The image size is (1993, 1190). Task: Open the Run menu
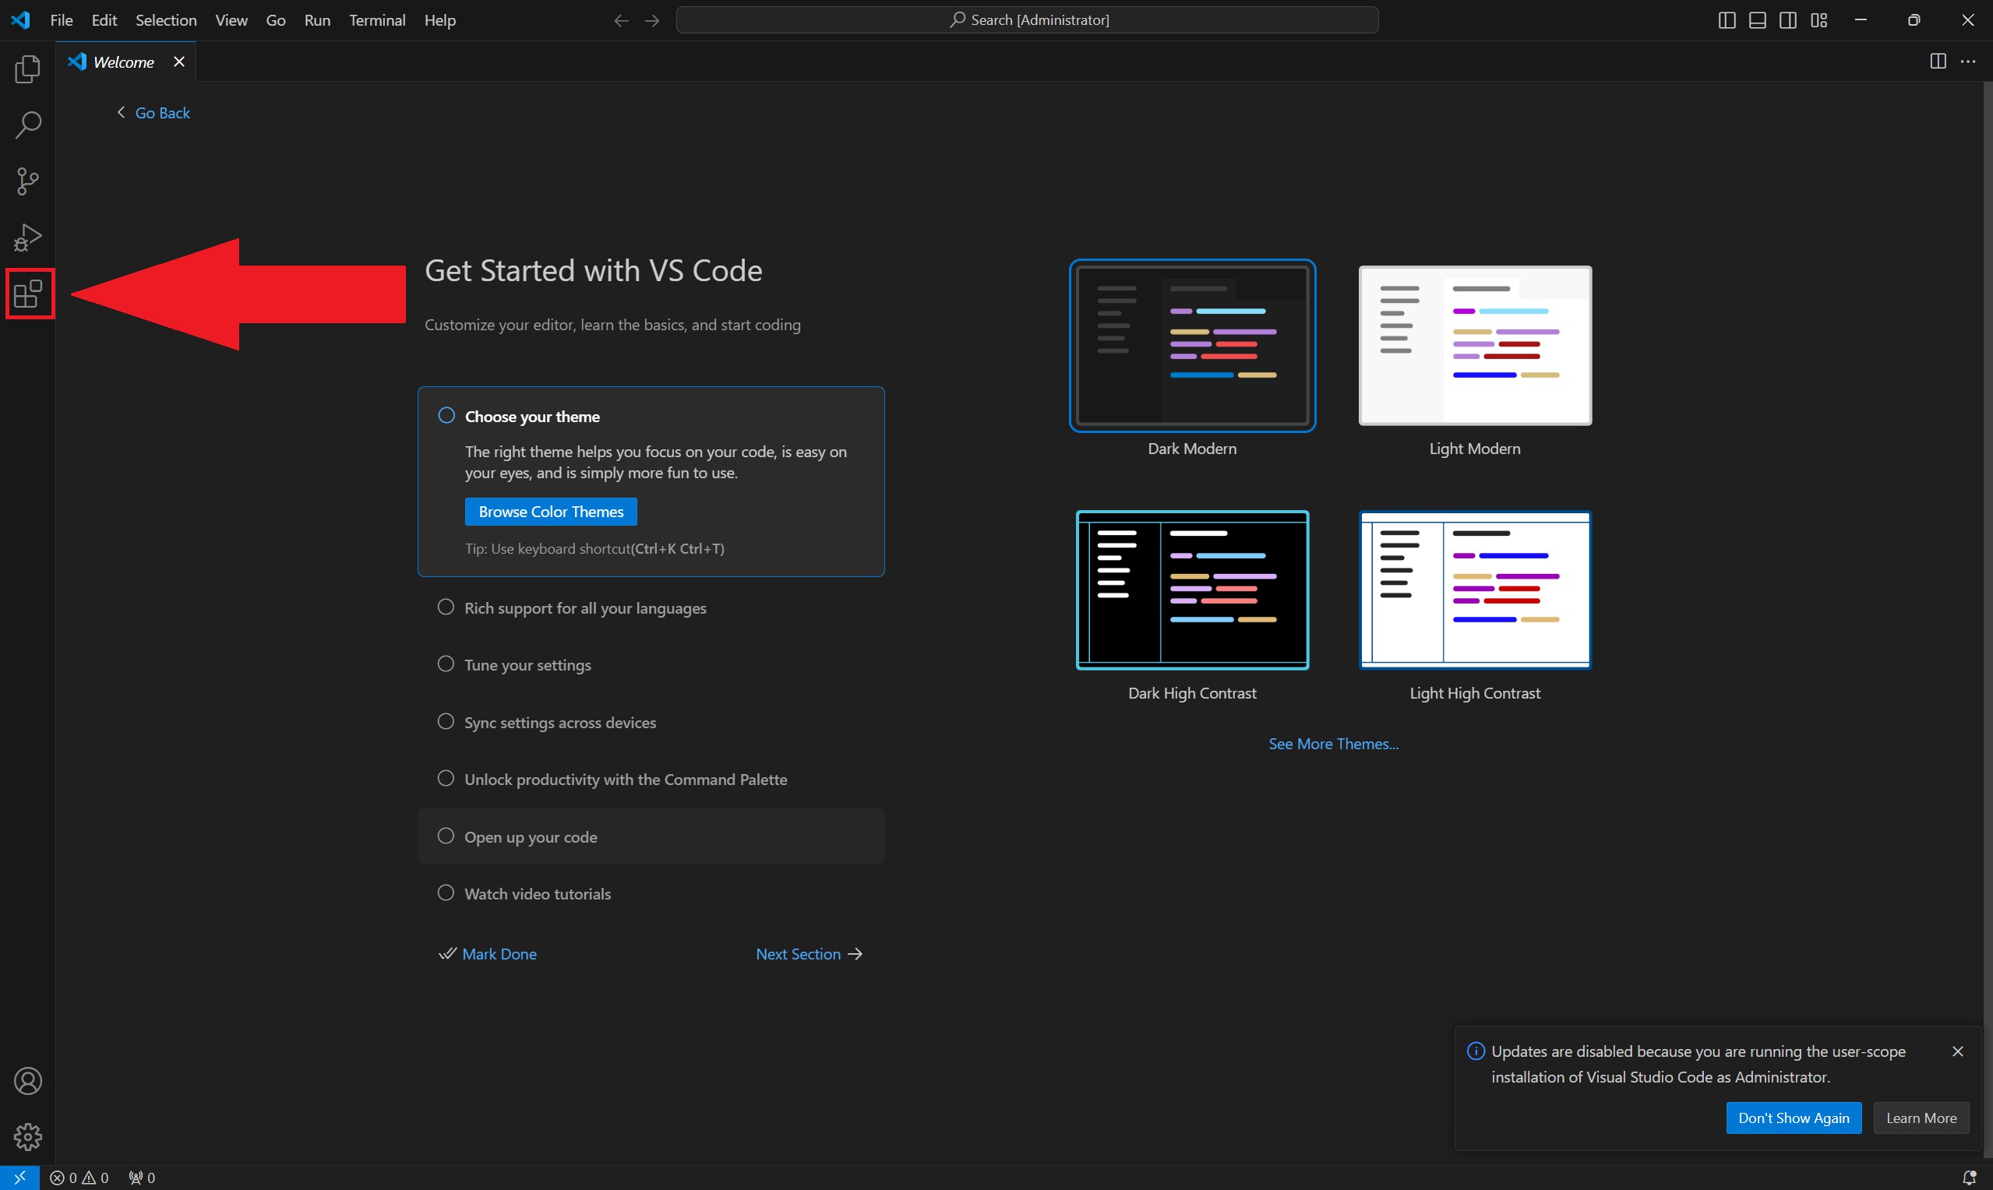coord(317,20)
